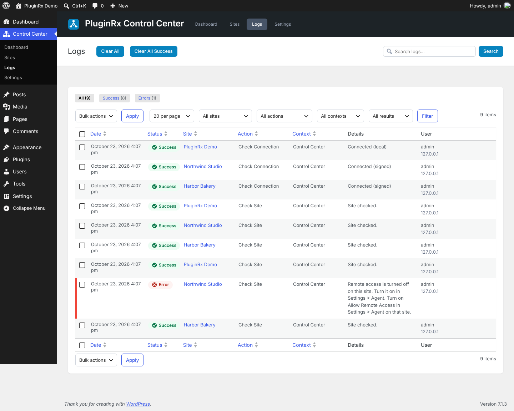Open the Appearance paintbrush icon
This screenshot has height=411, width=514.
[x=6, y=147]
